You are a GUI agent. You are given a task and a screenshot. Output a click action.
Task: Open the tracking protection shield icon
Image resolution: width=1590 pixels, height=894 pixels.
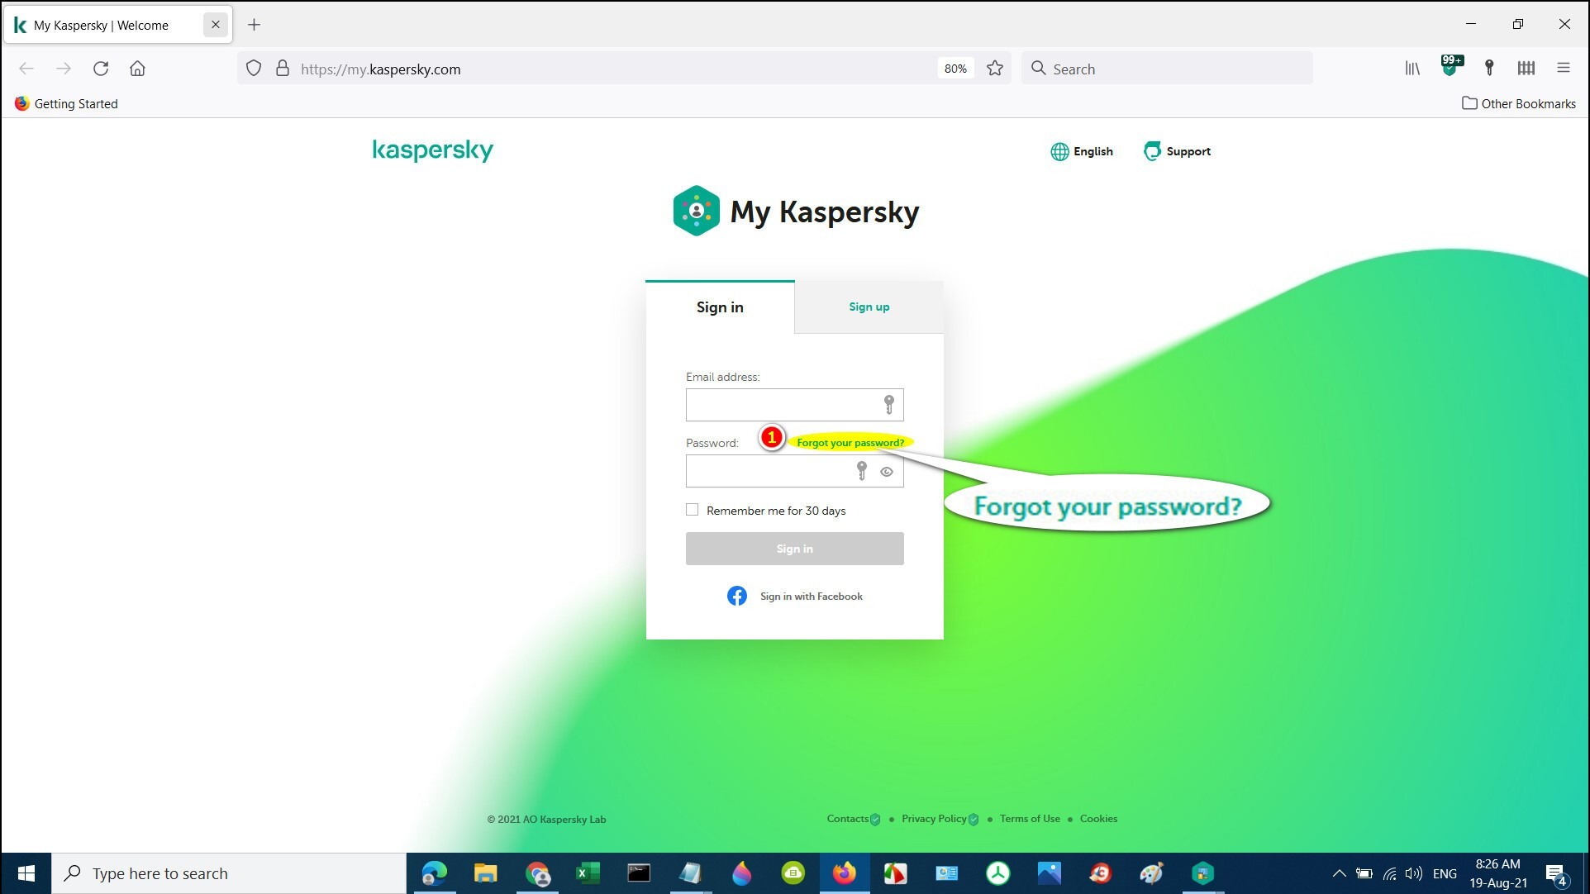tap(254, 69)
